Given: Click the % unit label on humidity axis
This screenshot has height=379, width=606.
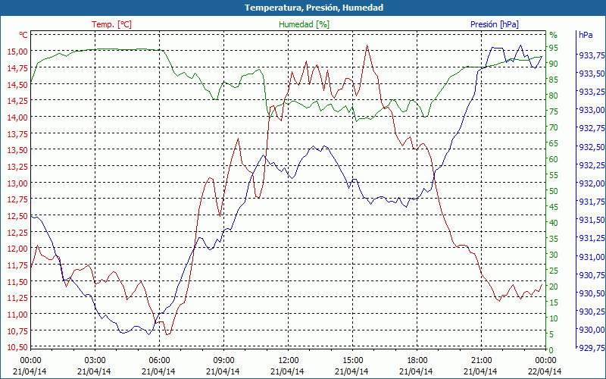Looking at the screenshot, I should point(554,35).
